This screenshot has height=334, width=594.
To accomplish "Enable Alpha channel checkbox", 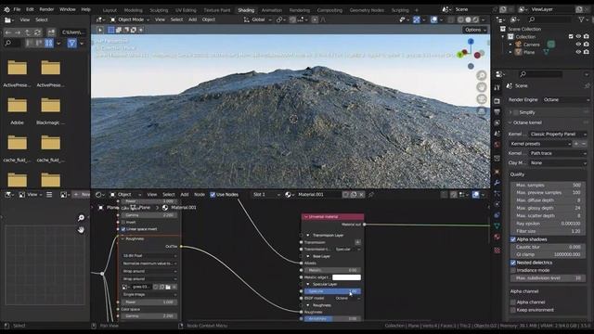I will 513,302.
